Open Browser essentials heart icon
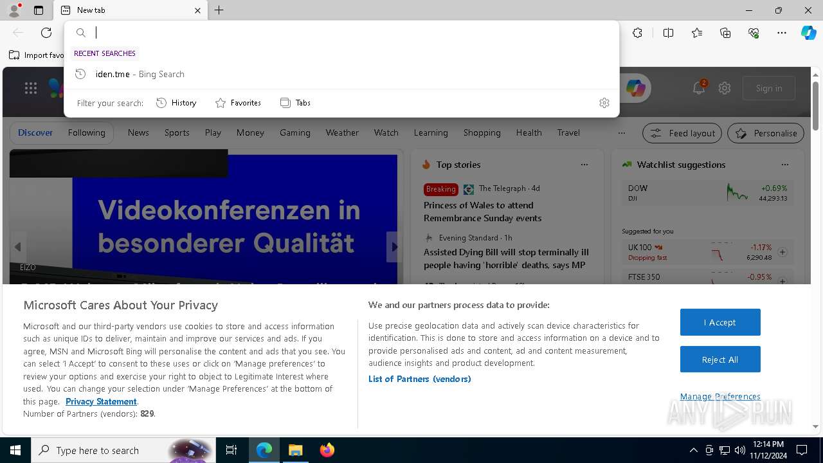Screen dimensions: 823x463 click(754, 33)
